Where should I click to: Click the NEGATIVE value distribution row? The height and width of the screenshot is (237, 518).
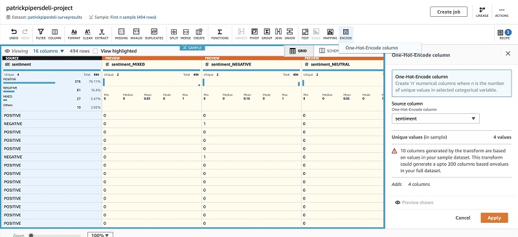pos(52,89)
